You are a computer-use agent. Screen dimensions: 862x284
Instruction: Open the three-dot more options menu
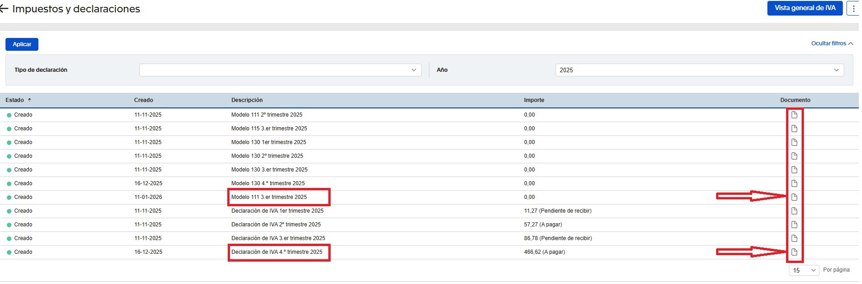pyautogui.click(x=853, y=8)
